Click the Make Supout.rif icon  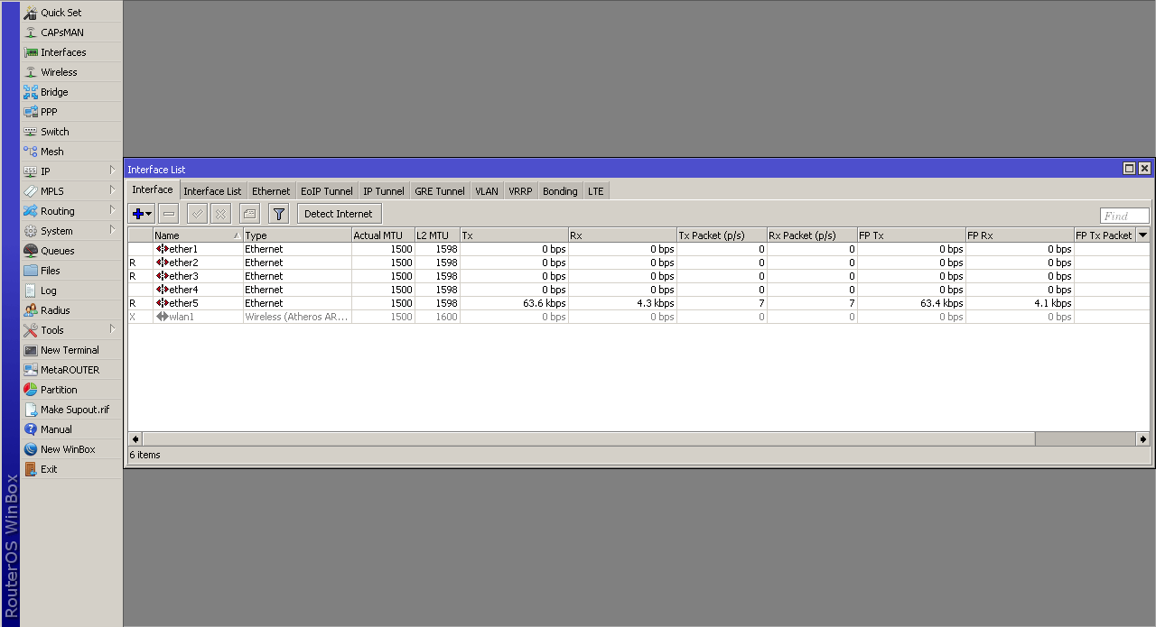tap(31, 410)
